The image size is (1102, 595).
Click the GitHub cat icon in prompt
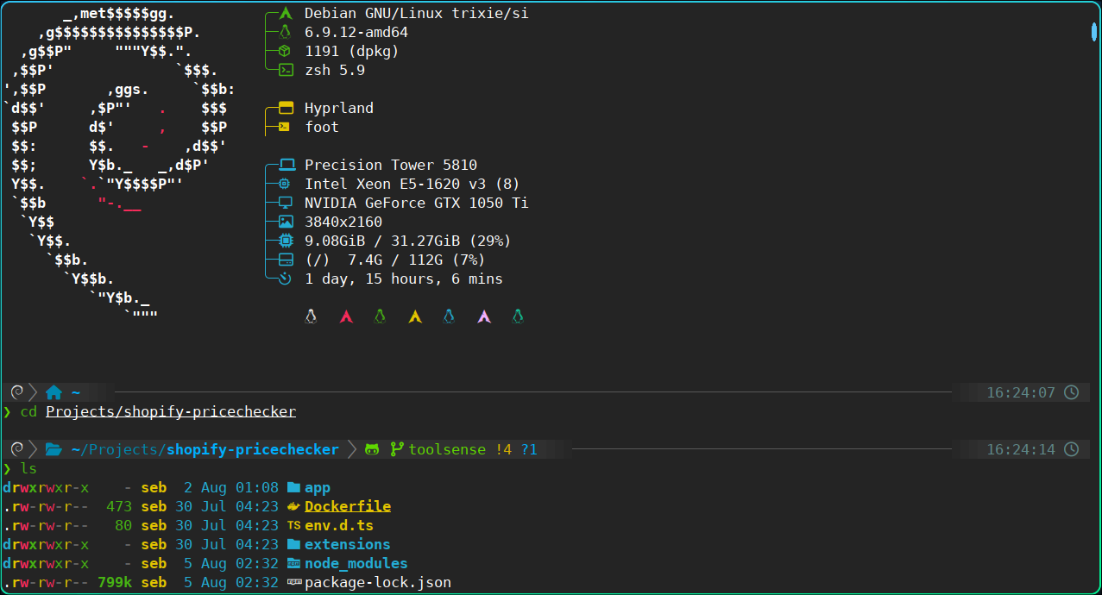coord(372,449)
